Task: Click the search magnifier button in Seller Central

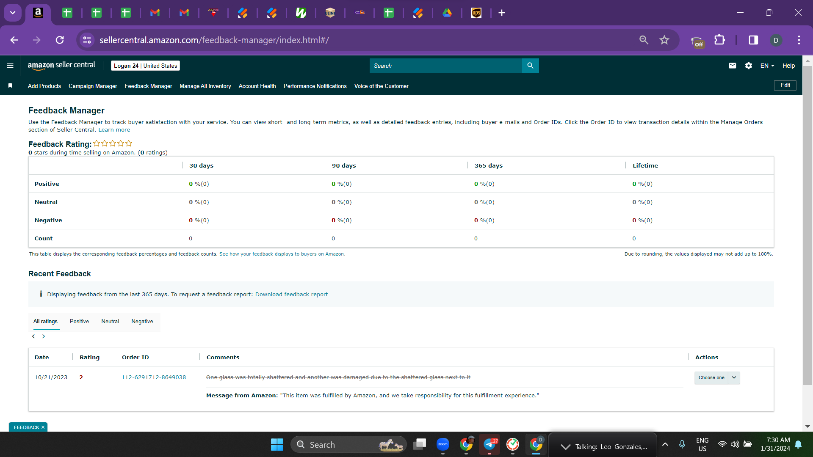Action: pyautogui.click(x=530, y=66)
